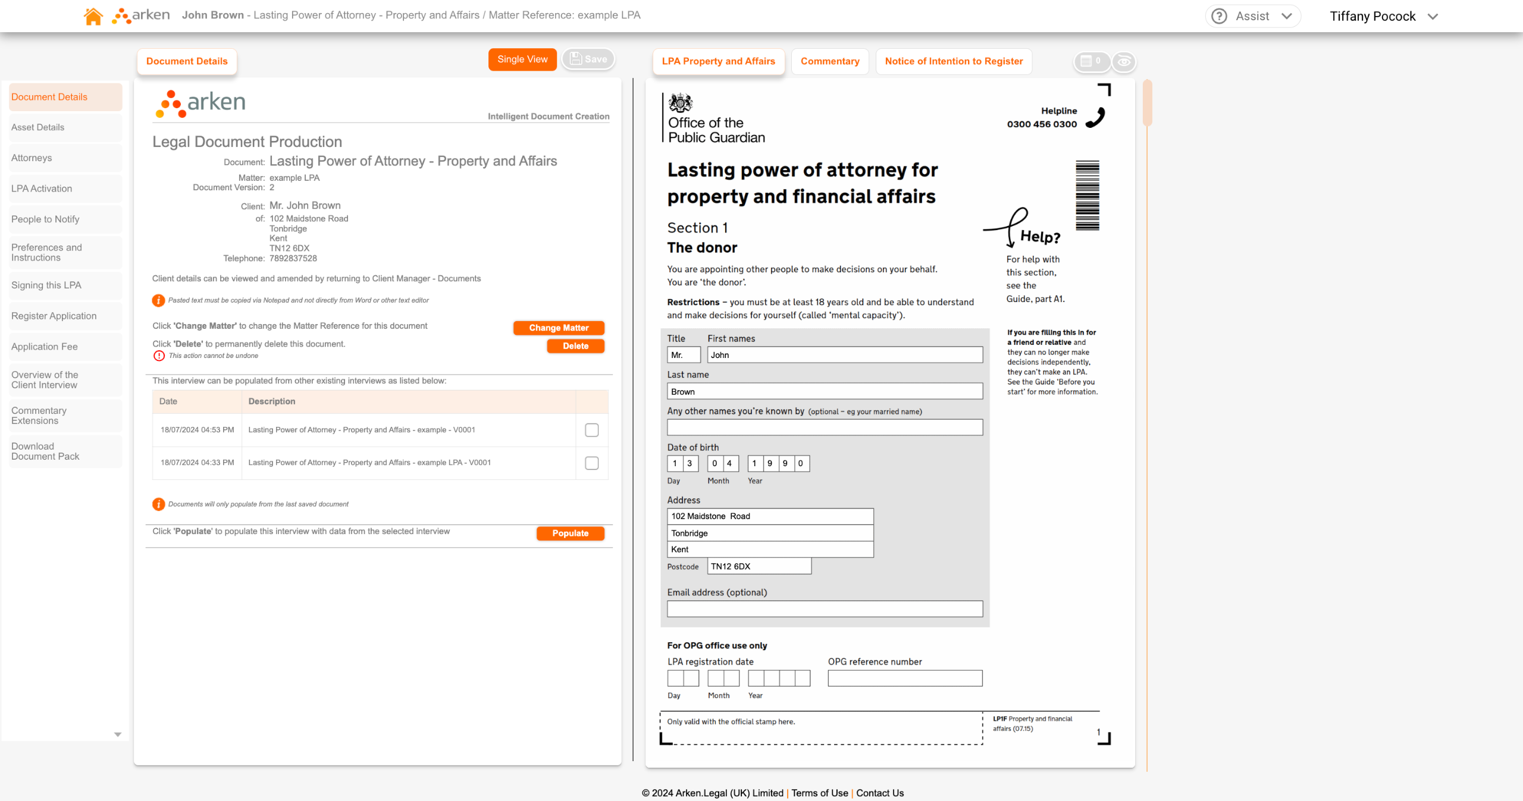This screenshot has width=1523, height=801.
Task: Click the orange home icon
Action: 93,16
